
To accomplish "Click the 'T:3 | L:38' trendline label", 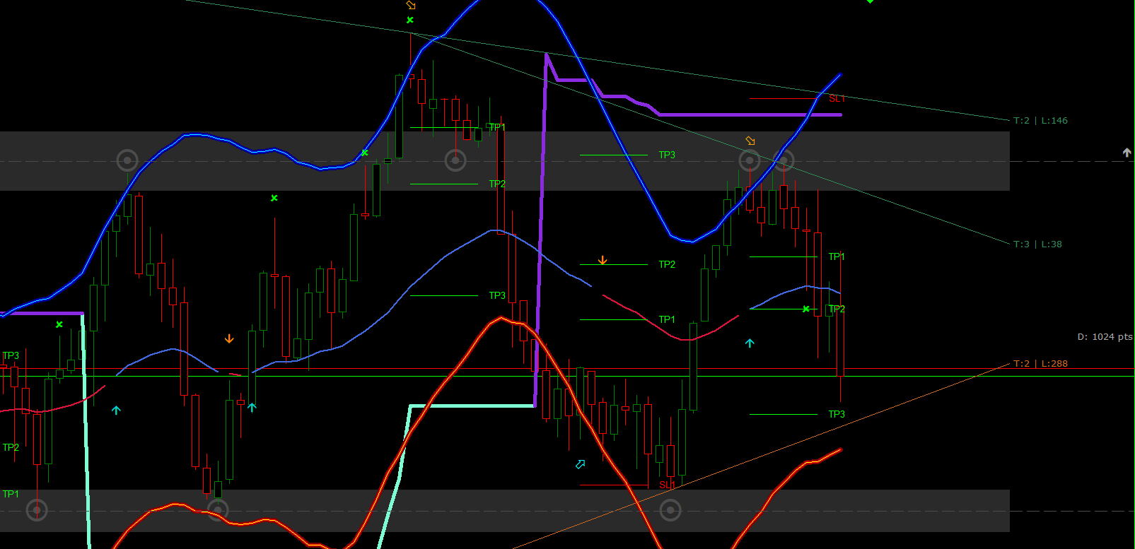I will (x=1037, y=244).
